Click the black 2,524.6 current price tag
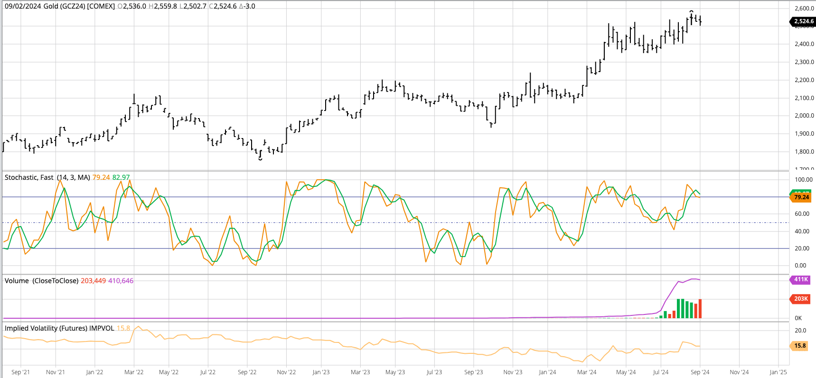This screenshot has width=816, height=378. click(803, 21)
